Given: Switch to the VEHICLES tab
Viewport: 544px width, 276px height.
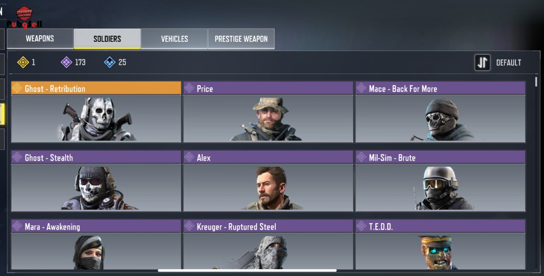Looking at the screenshot, I should point(174,39).
